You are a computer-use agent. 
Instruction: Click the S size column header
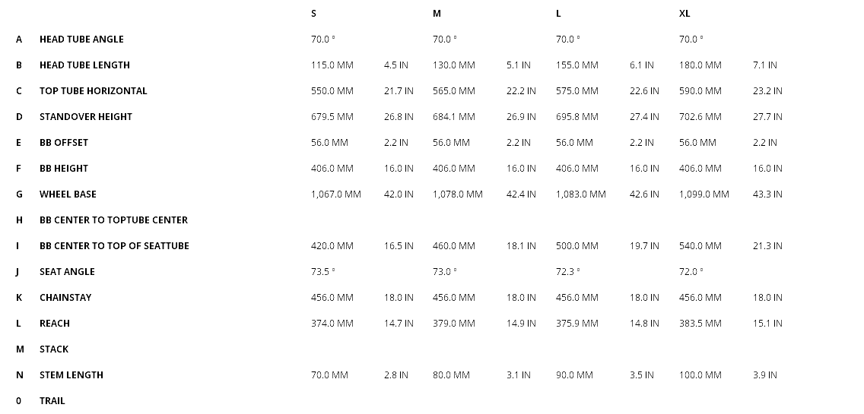(314, 14)
